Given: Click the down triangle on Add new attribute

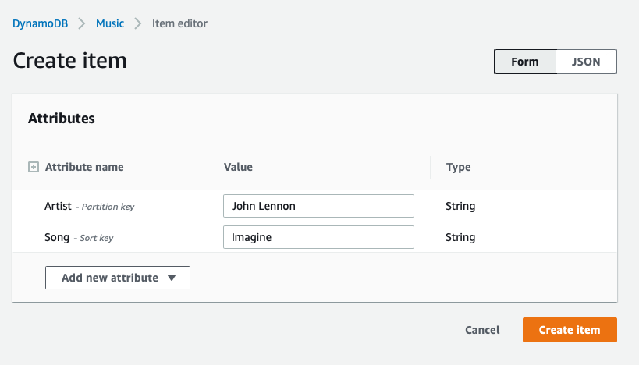Looking at the screenshot, I should point(172,278).
